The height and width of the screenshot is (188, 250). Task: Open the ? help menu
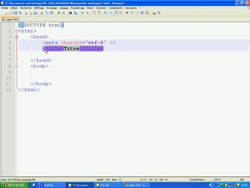(x=140, y=8)
